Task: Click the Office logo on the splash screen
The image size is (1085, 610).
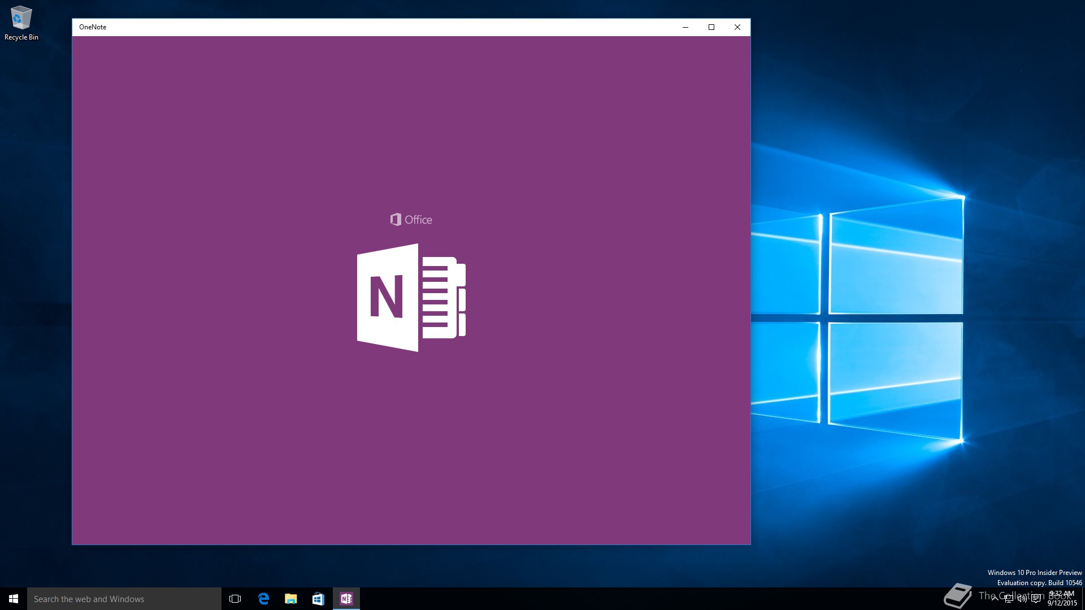Action: point(411,220)
